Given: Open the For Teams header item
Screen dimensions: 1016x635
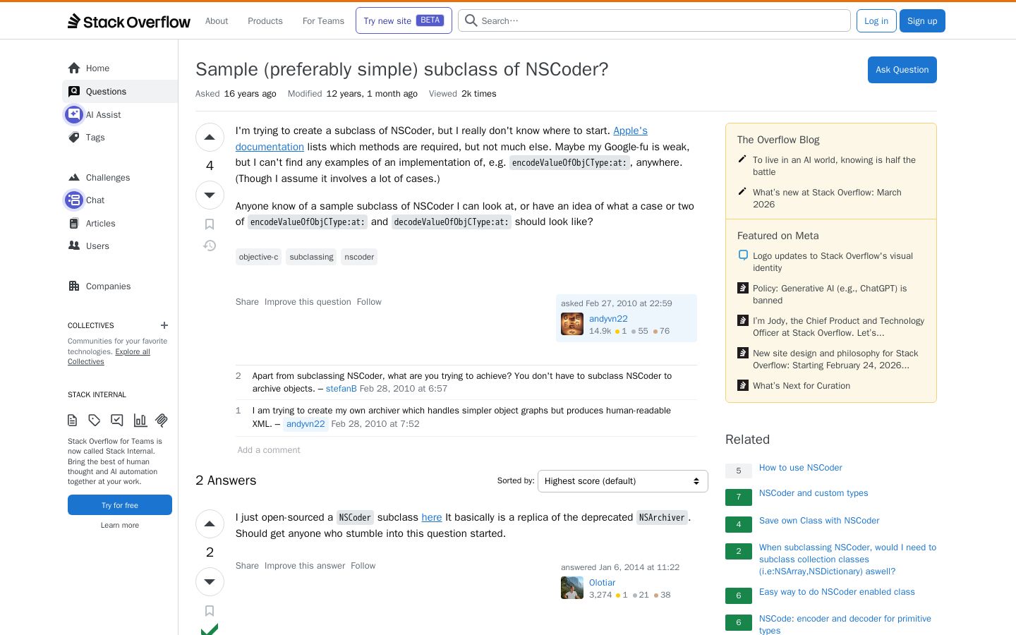Looking at the screenshot, I should tap(323, 21).
